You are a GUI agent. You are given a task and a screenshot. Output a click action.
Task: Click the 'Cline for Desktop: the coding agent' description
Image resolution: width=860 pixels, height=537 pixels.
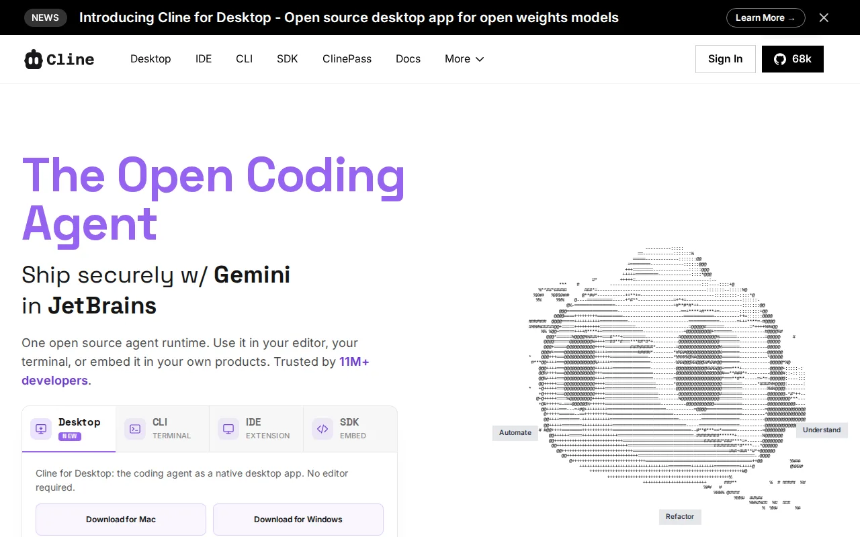192,480
